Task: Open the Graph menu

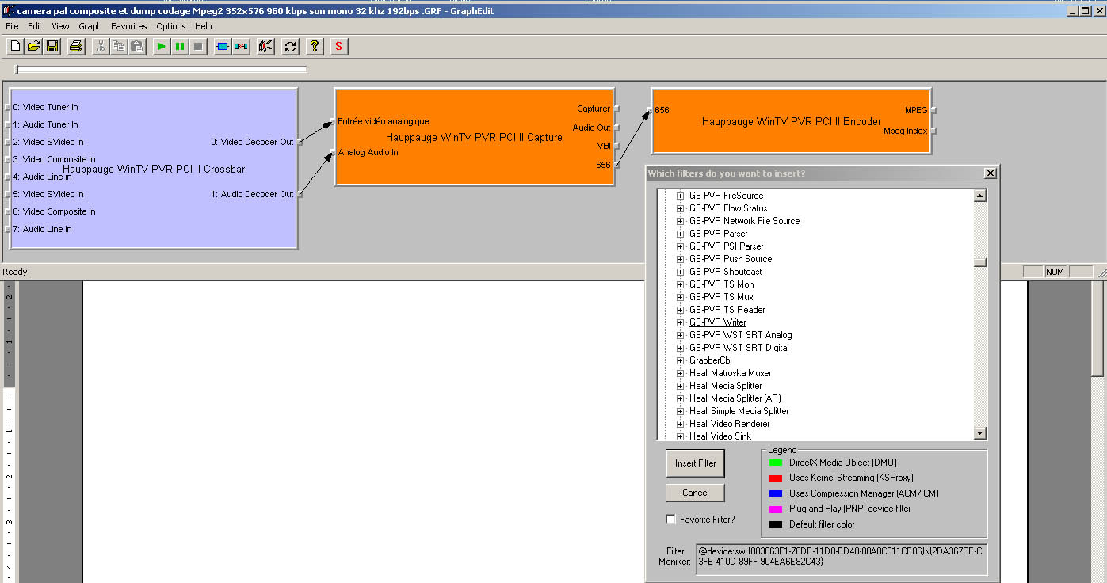Action: 90,26
